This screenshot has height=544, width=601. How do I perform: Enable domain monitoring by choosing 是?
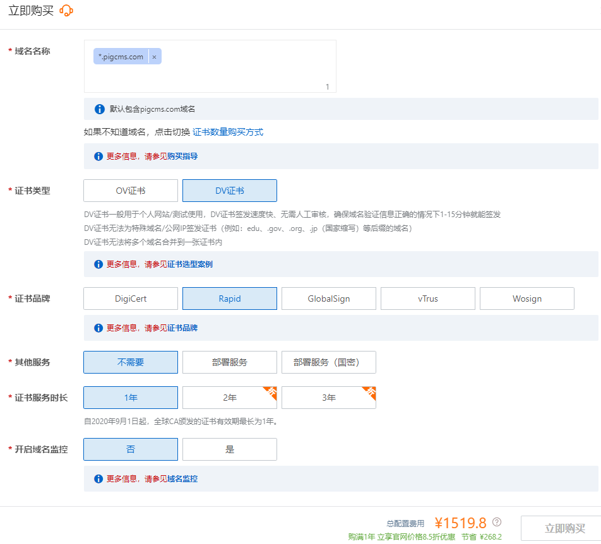tap(229, 449)
